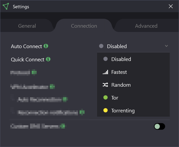This screenshot has width=179, height=147.
Task: Choose Tor in dropdown list
Action: [133, 98]
